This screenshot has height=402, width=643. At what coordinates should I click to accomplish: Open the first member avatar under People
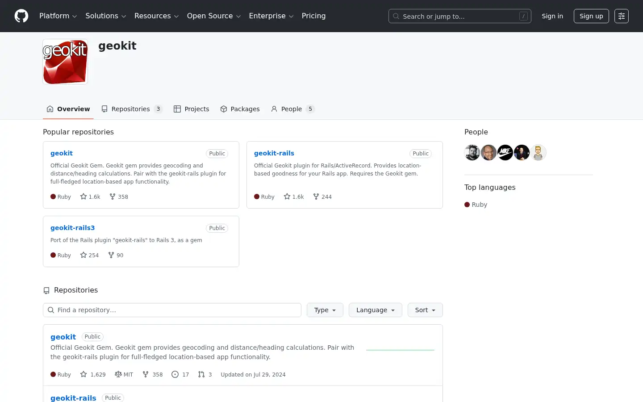pos(472,153)
